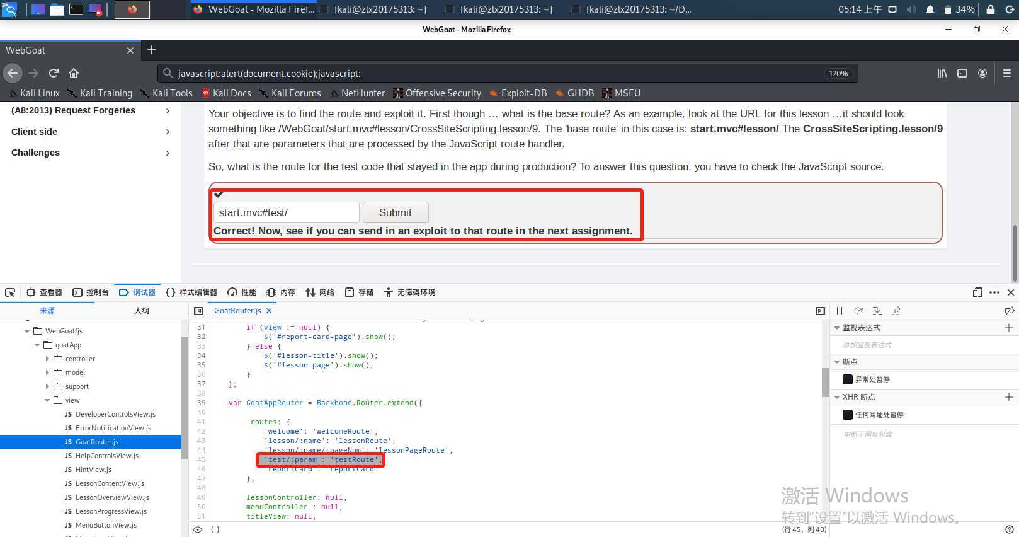Open the Offensive Security bookmark
The image size is (1019, 537).
[x=437, y=93]
